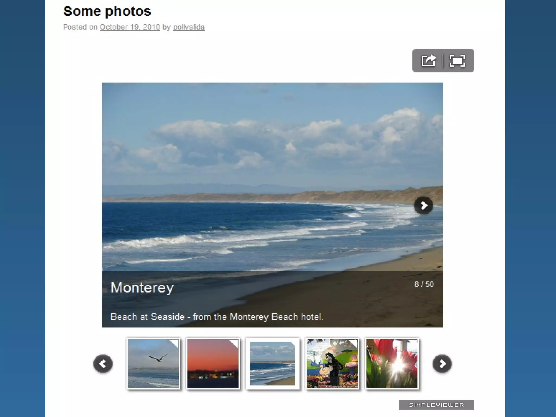Viewport: 556px width, 417px height.
Task: Click the Posted on text label
Action: [80, 27]
